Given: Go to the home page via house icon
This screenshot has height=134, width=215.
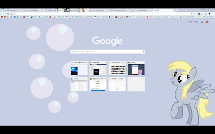Looking at the screenshot, I should pos(11,14).
